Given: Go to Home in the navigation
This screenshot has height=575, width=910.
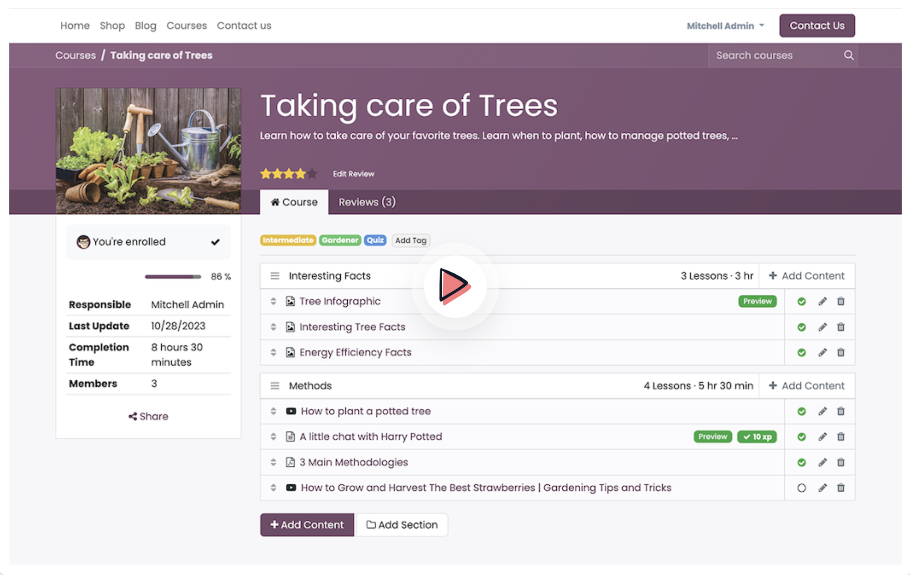Looking at the screenshot, I should click(75, 26).
